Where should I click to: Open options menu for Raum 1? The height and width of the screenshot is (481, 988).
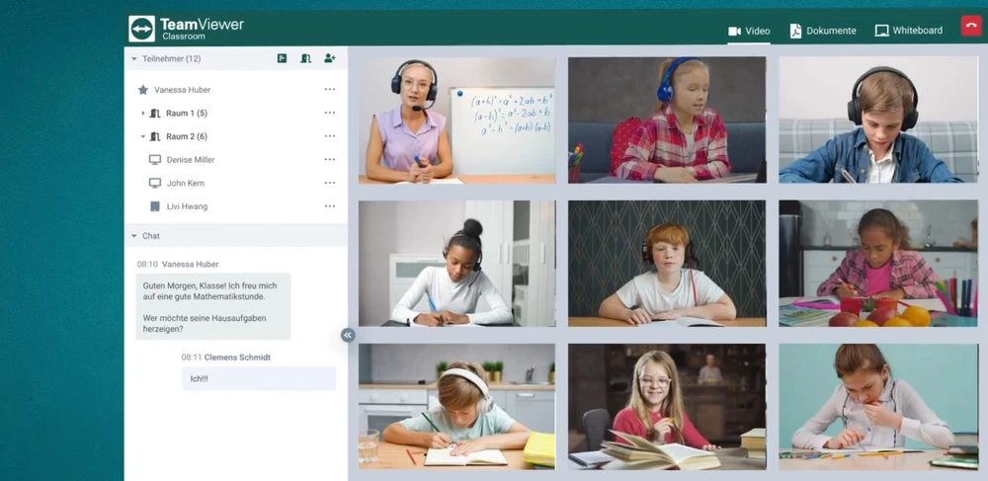point(330,113)
